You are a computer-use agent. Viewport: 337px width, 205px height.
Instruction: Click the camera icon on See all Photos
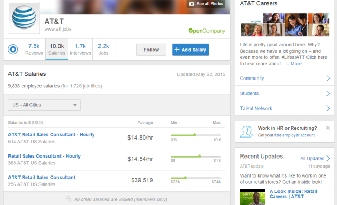pyautogui.click(x=192, y=4)
